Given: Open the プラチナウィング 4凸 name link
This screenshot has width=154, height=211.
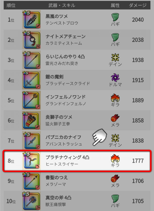Looking at the screenshot, I should [x=68, y=157].
